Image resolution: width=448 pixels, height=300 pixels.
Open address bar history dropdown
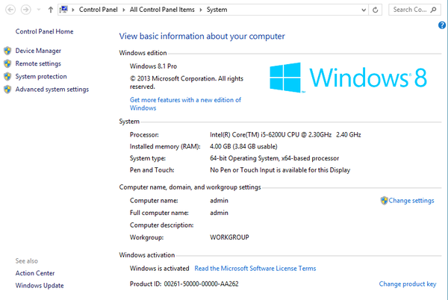364,10
